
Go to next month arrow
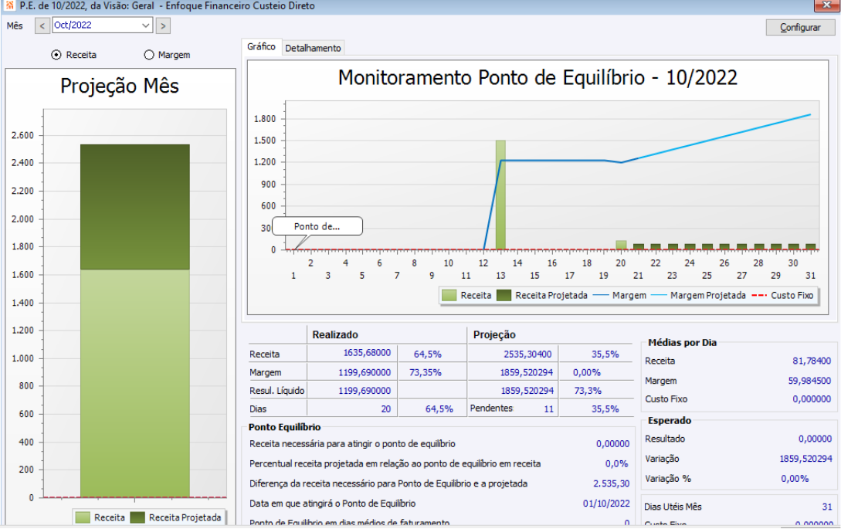[x=163, y=25]
